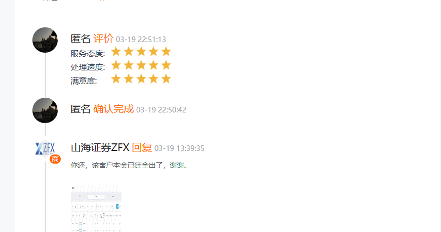
Task: Click the orange 商 merchant badge
Action: [x=55, y=159]
